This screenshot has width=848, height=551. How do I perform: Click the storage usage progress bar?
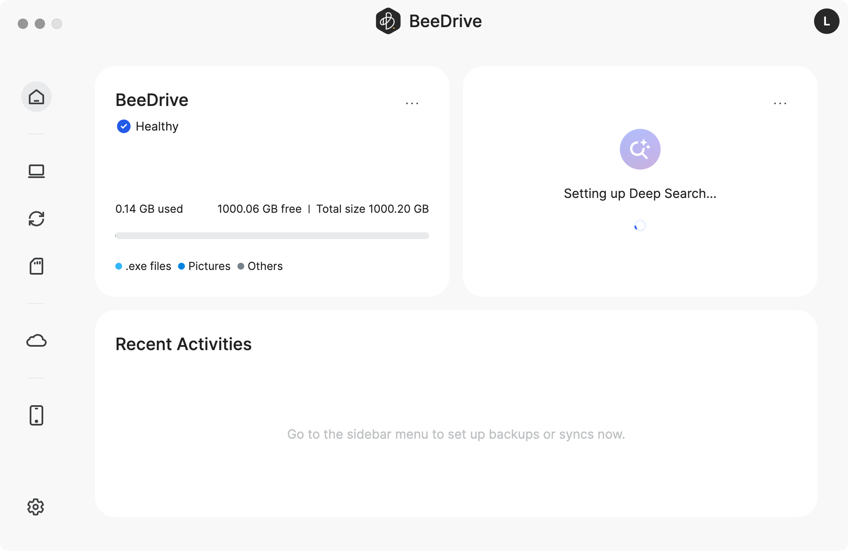coord(272,236)
